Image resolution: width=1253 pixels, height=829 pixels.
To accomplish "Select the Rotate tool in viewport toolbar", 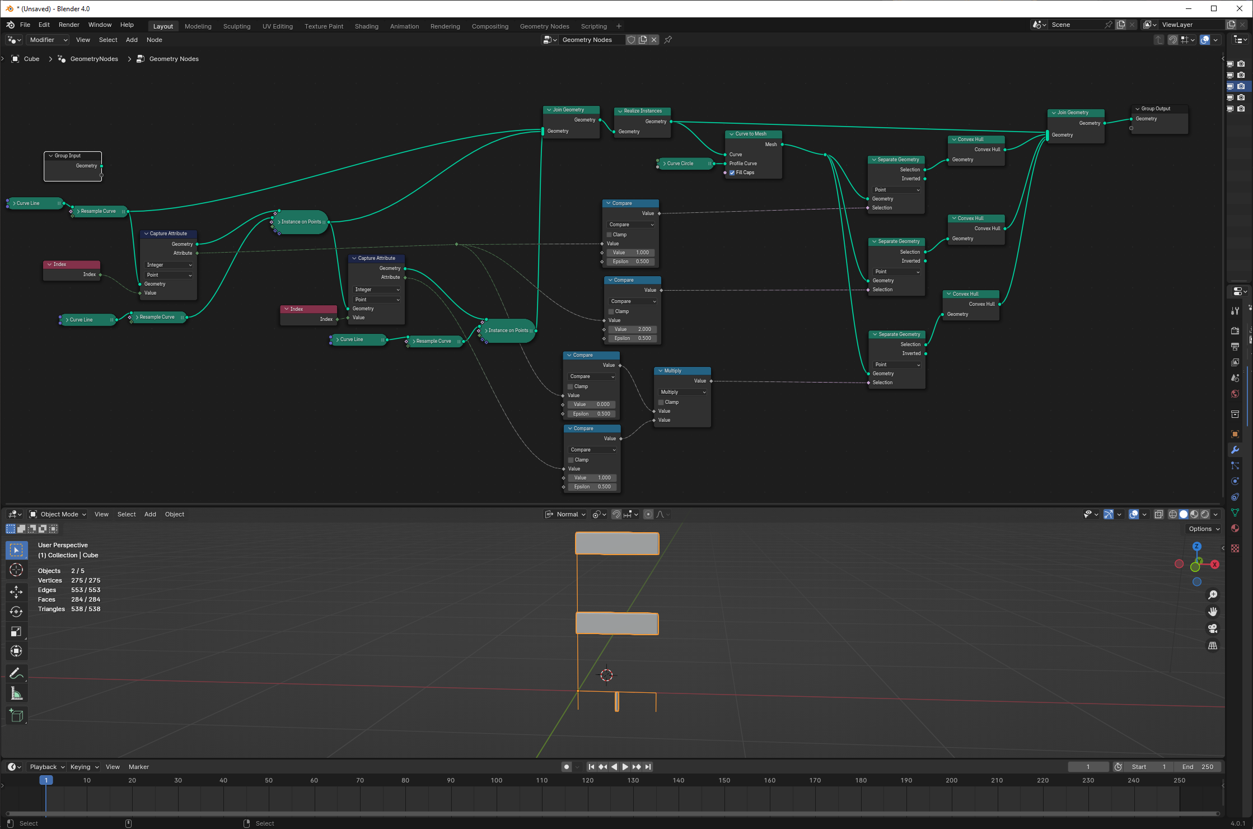I will [x=16, y=612].
